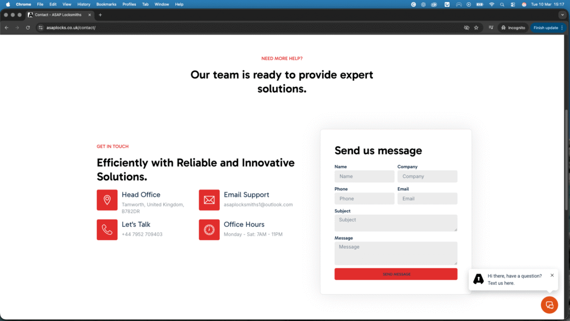570x321 pixels.
Task: Expand the tab search chevron dropdown
Action: [562, 15]
